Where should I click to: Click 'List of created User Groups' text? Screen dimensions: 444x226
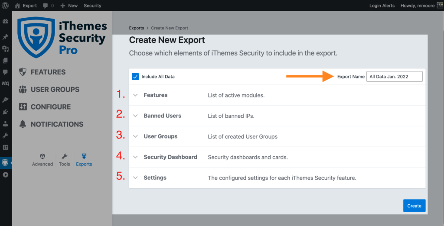[243, 137]
